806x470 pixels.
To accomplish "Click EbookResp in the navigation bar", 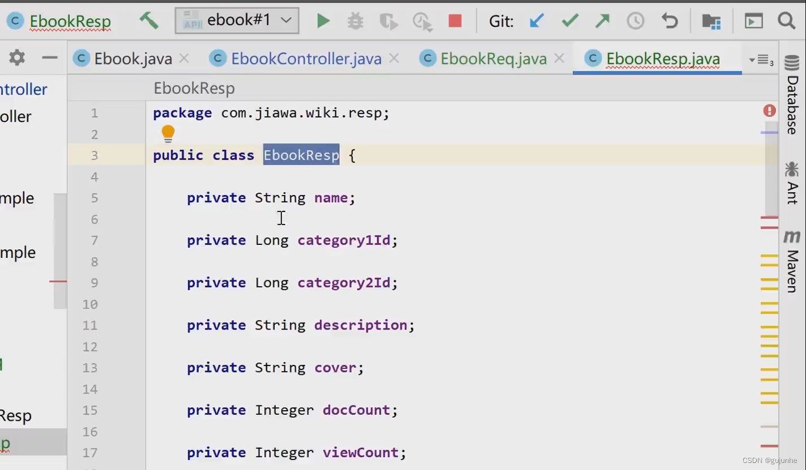I will point(70,22).
